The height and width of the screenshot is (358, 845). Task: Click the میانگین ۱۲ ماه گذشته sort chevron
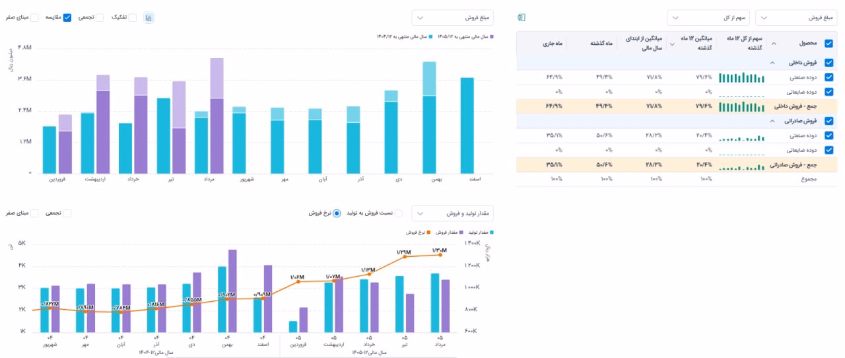click(x=672, y=43)
